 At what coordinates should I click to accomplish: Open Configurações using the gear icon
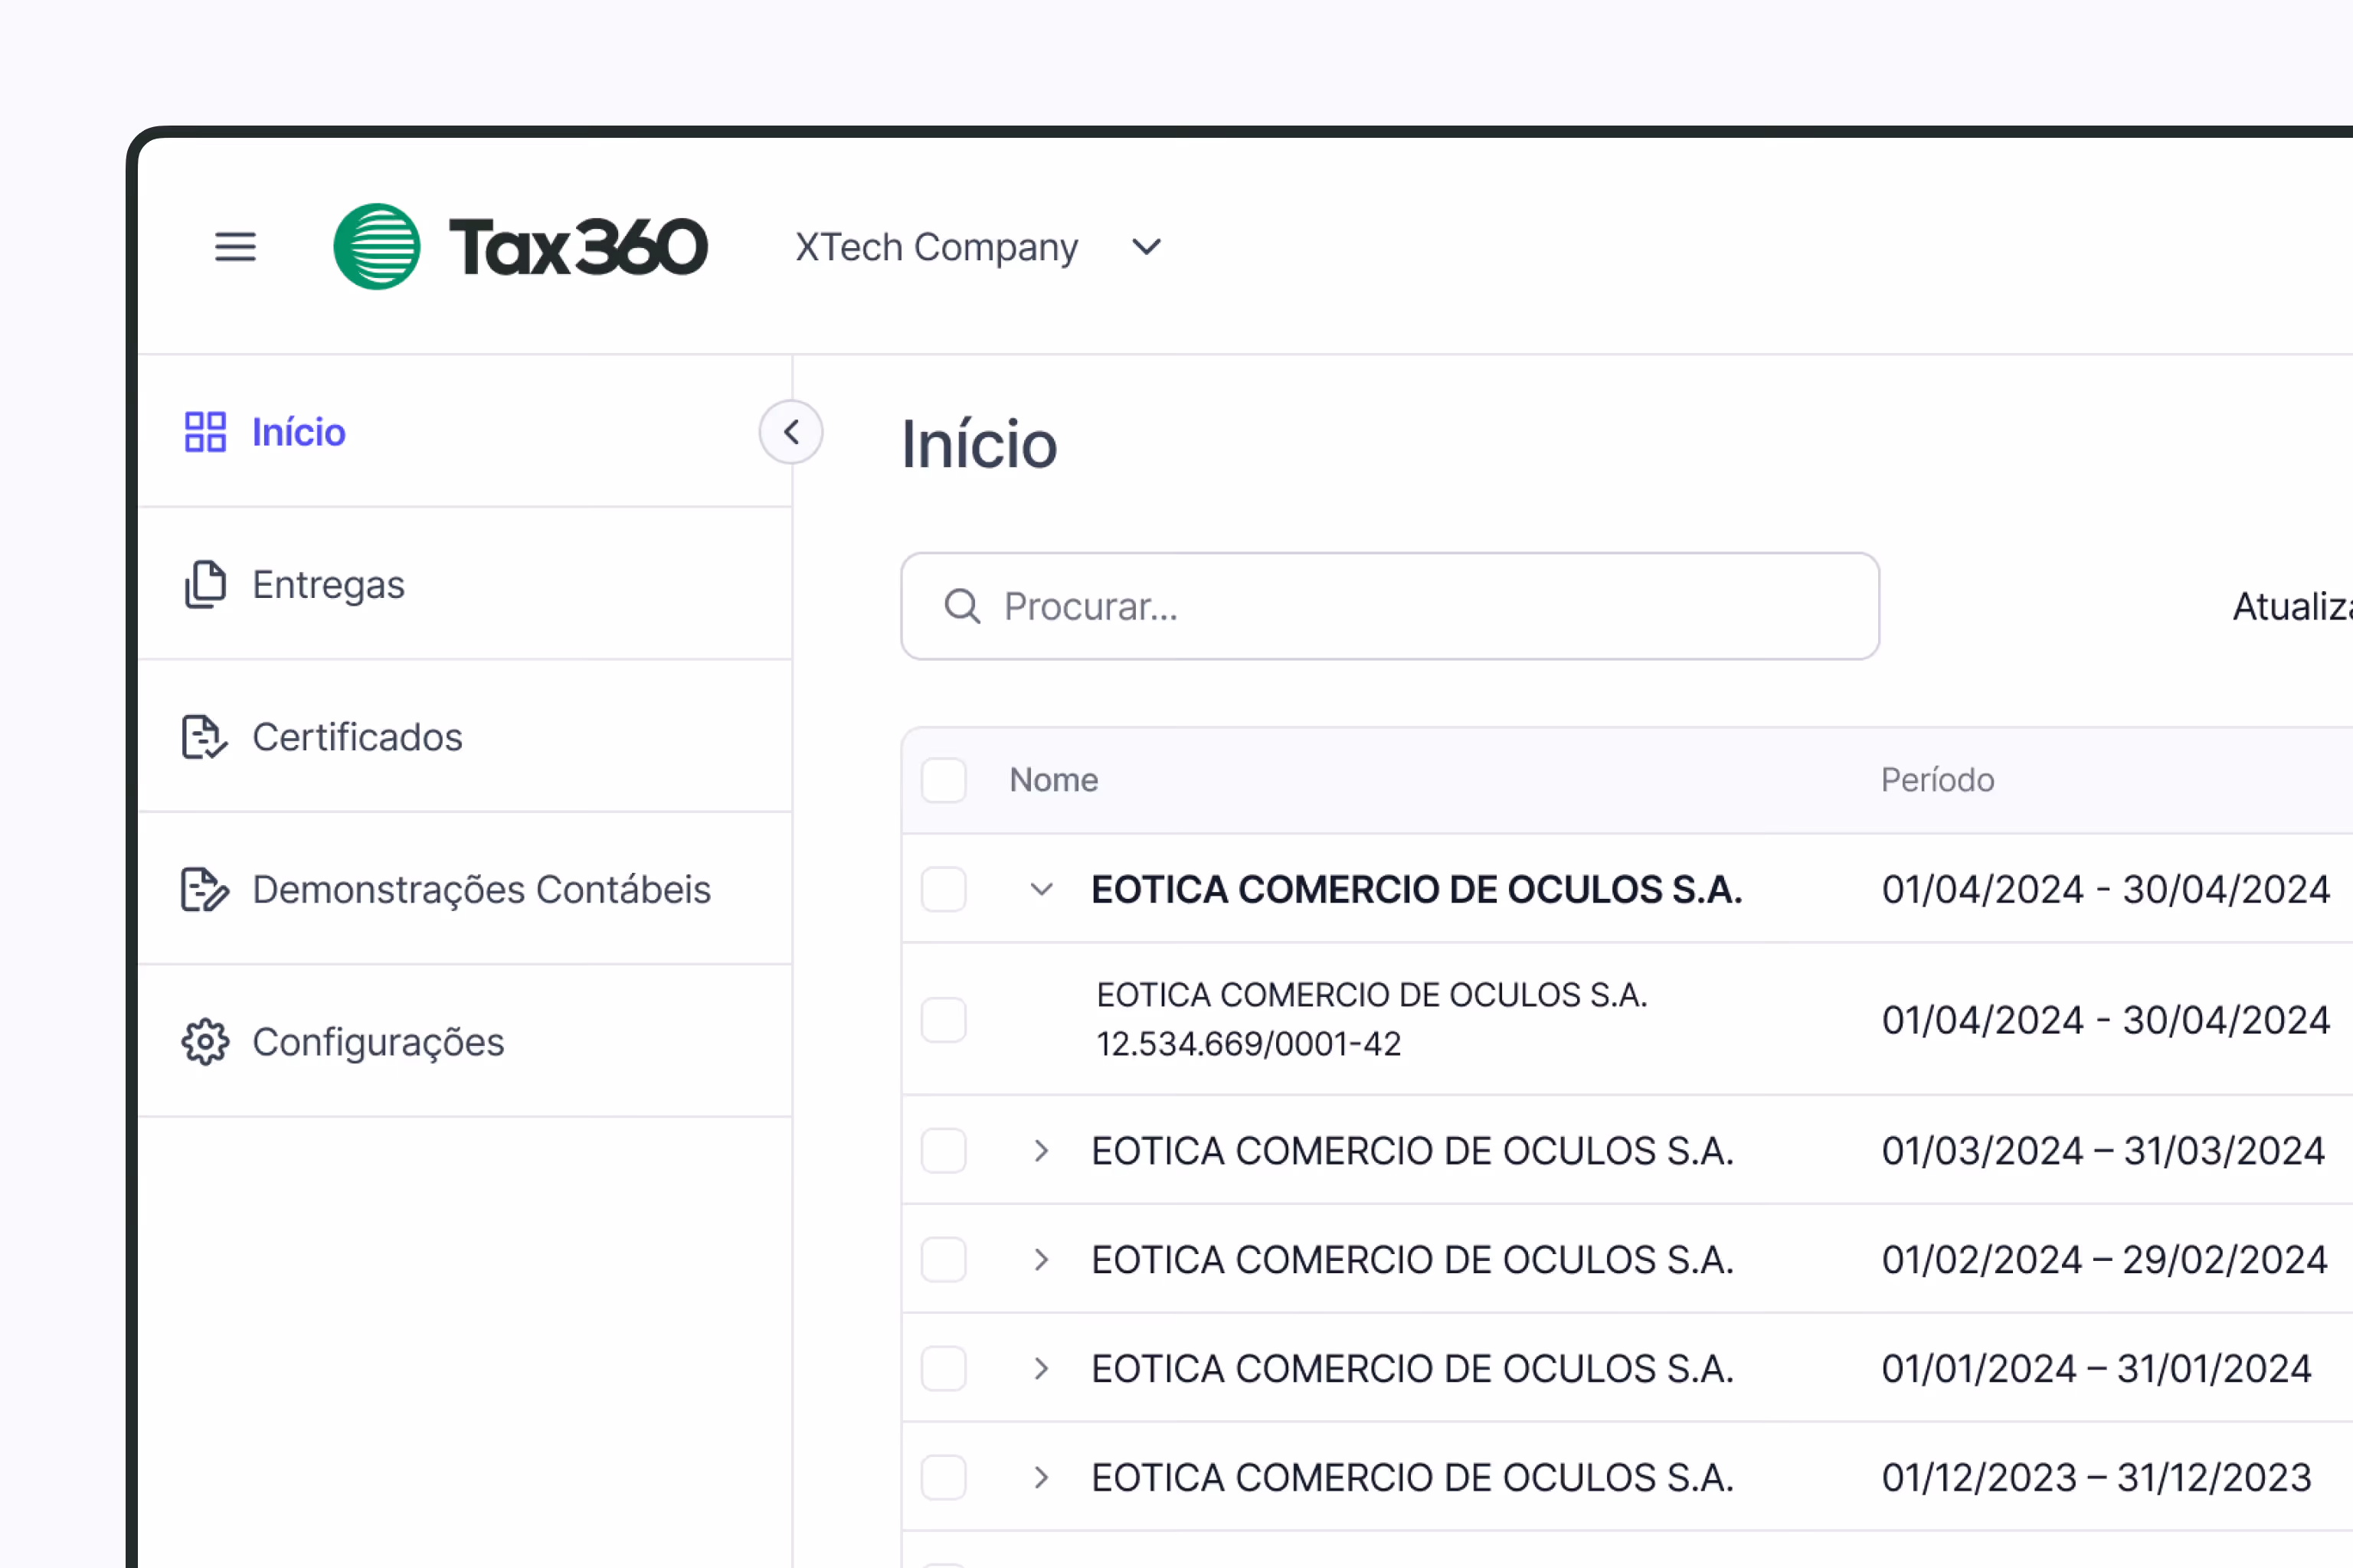click(205, 1042)
